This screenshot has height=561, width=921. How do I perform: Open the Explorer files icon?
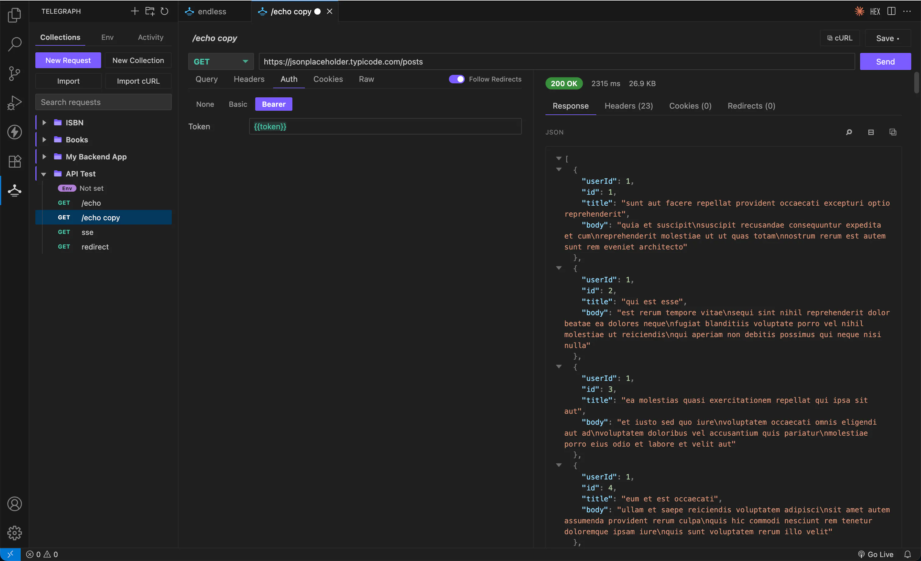(14, 15)
